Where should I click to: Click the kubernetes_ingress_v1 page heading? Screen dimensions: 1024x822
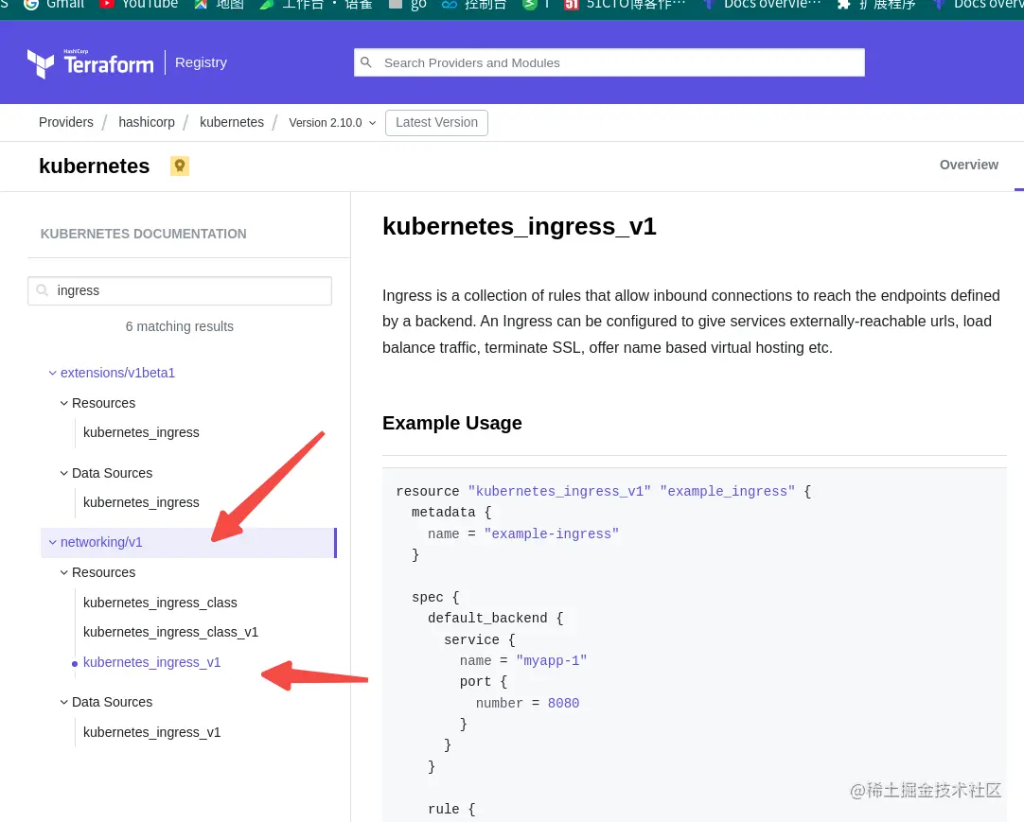click(x=520, y=227)
